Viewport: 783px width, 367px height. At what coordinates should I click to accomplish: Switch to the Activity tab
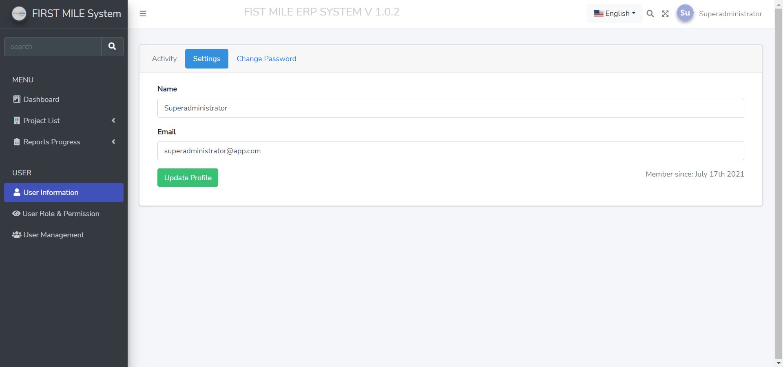tap(164, 58)
